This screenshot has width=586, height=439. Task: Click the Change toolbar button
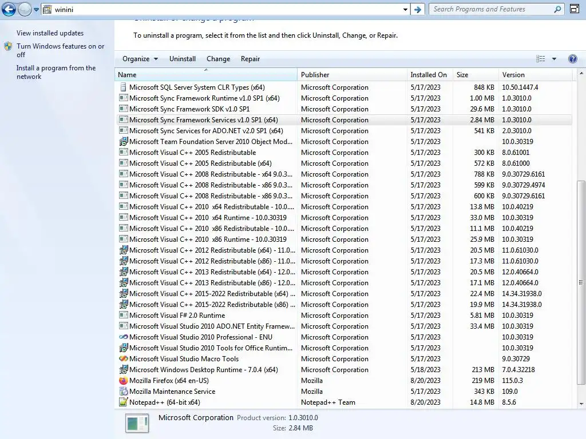tap(218, 59)
